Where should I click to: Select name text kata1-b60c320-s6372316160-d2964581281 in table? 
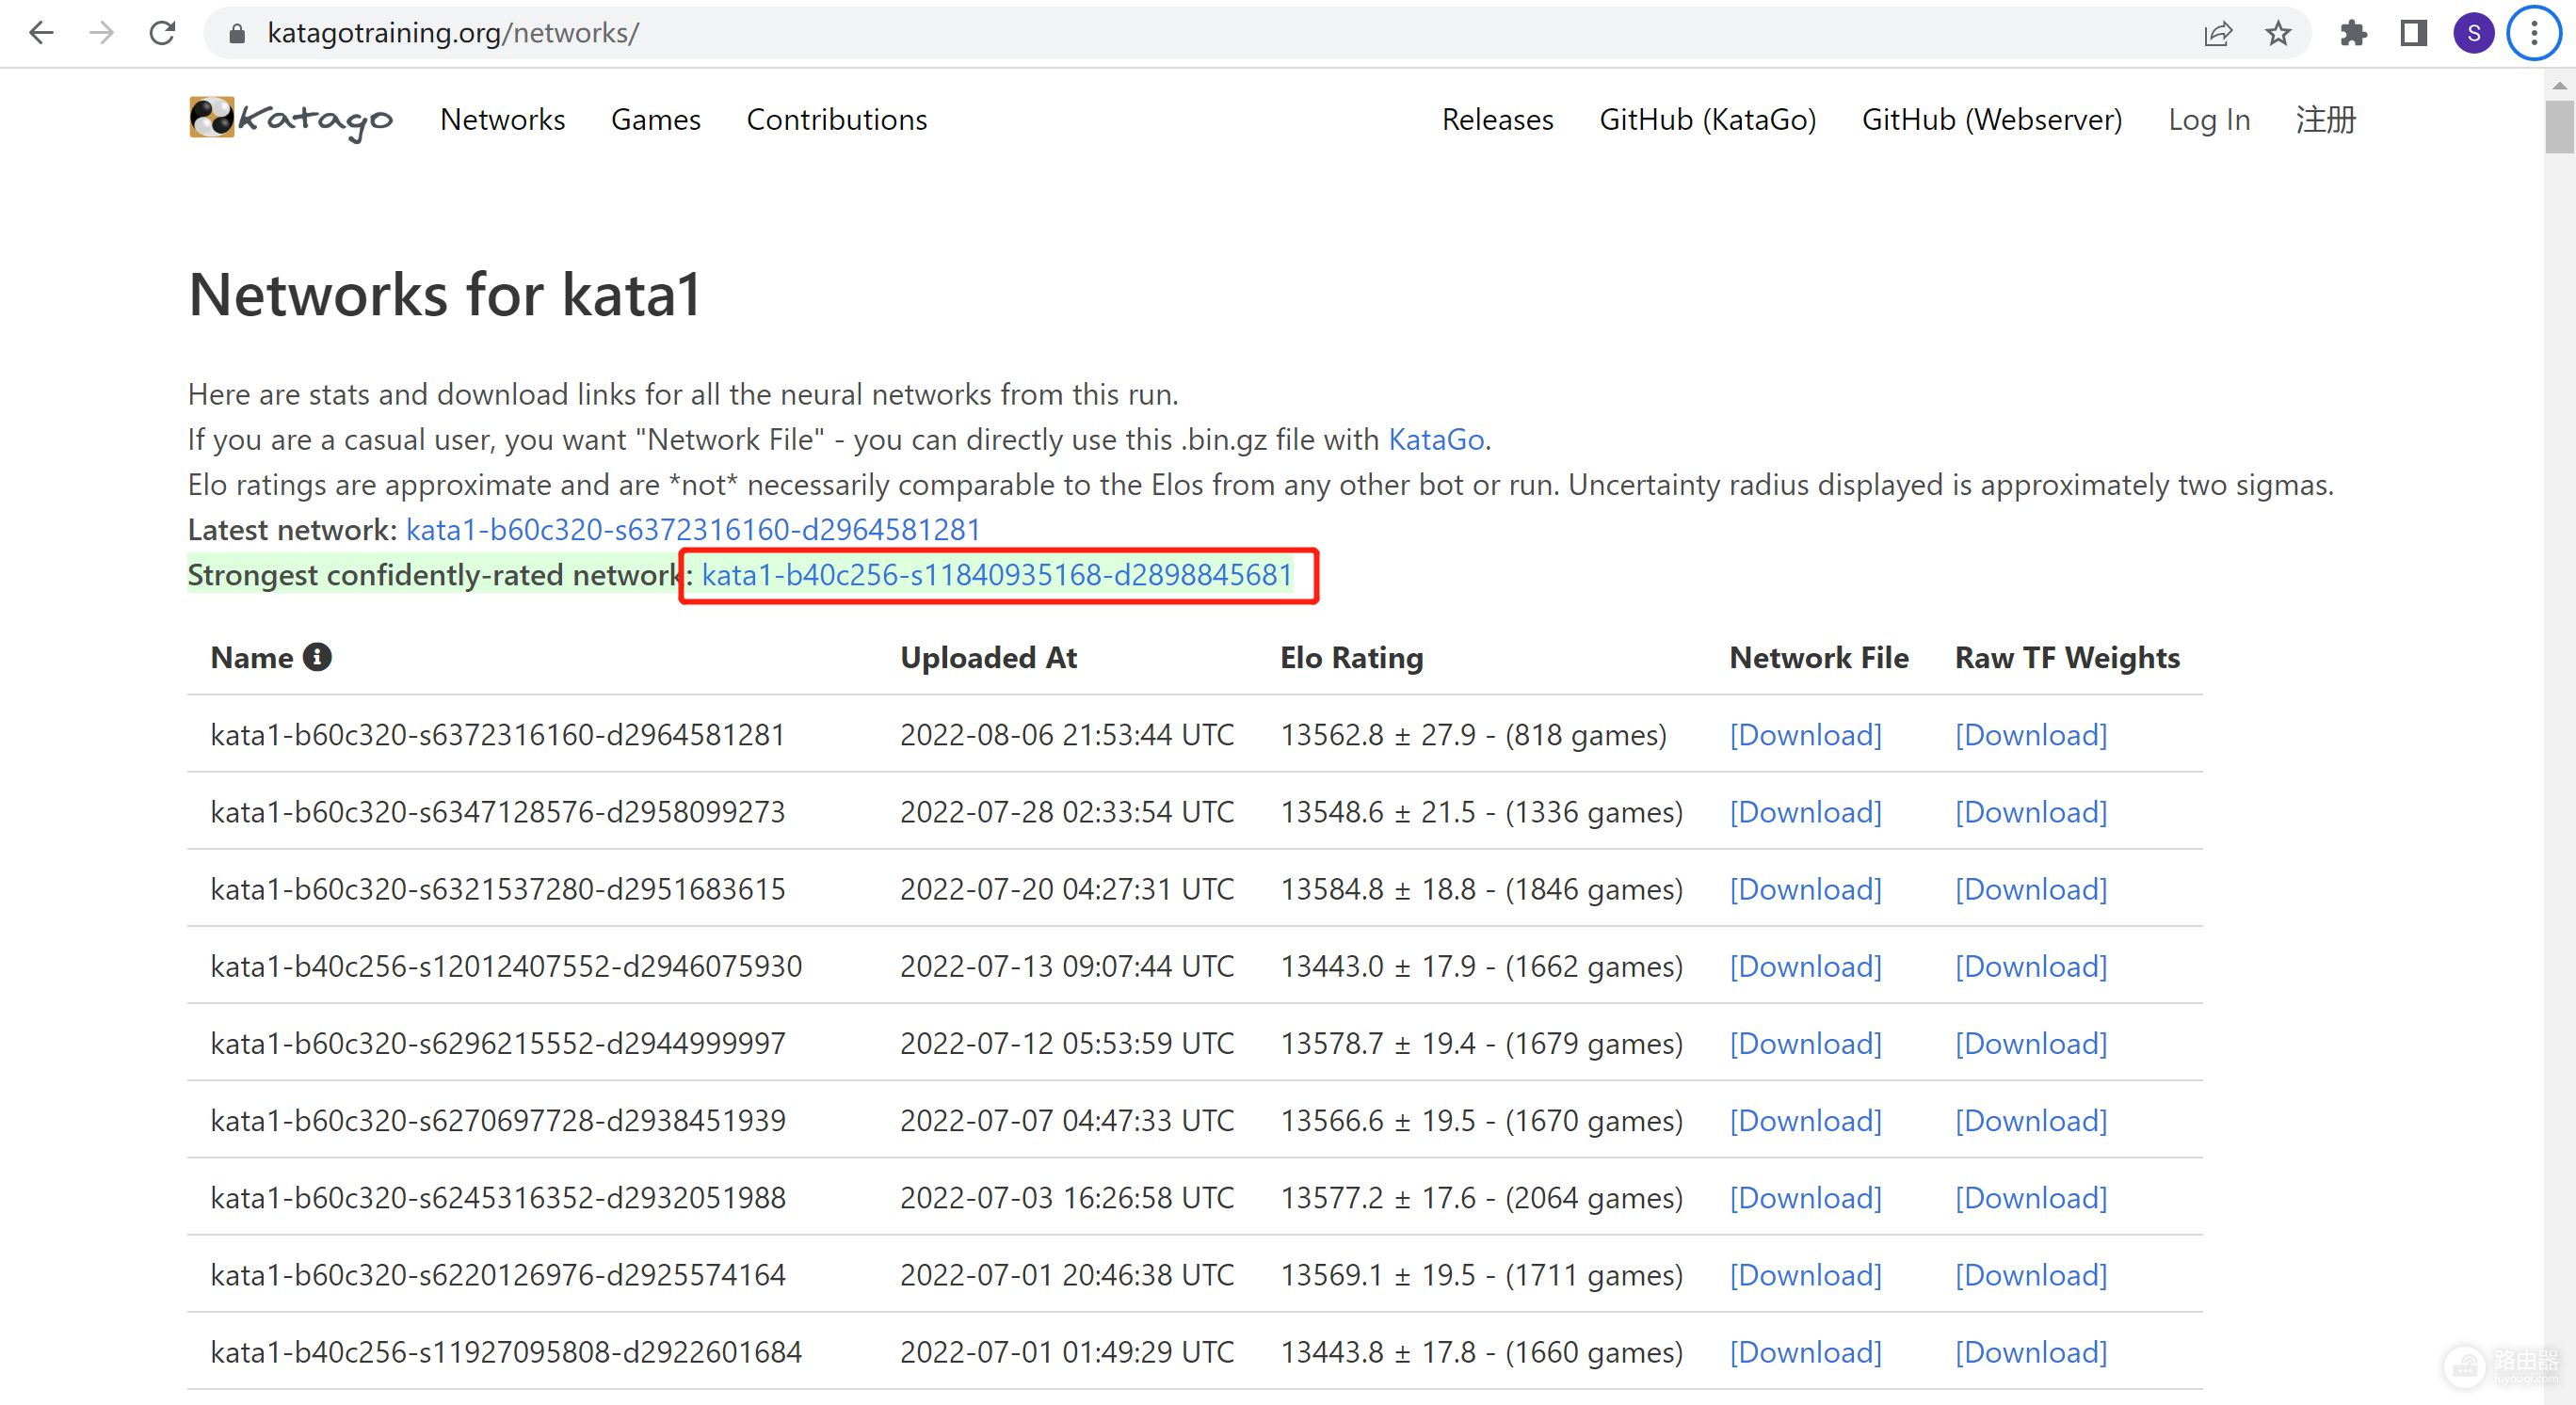(498, 736)
